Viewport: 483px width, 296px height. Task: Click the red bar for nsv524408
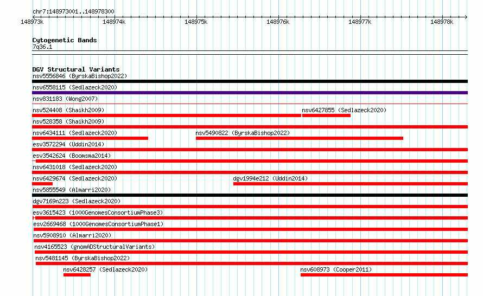[x=167, y=115]
